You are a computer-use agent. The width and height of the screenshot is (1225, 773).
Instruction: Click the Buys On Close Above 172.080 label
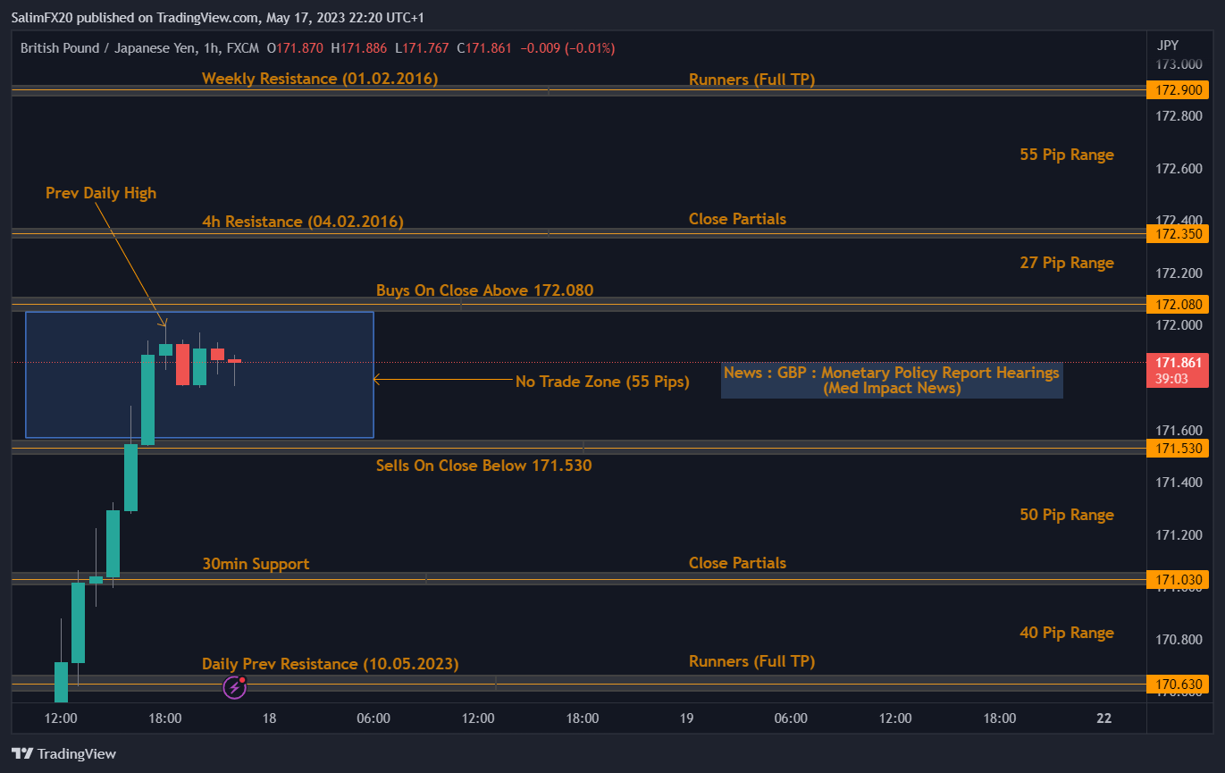point(484,290)
